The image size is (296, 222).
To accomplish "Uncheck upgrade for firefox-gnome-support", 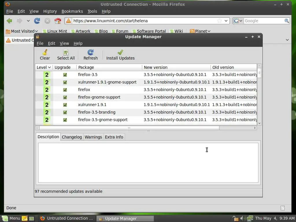I will coord(65,97).
